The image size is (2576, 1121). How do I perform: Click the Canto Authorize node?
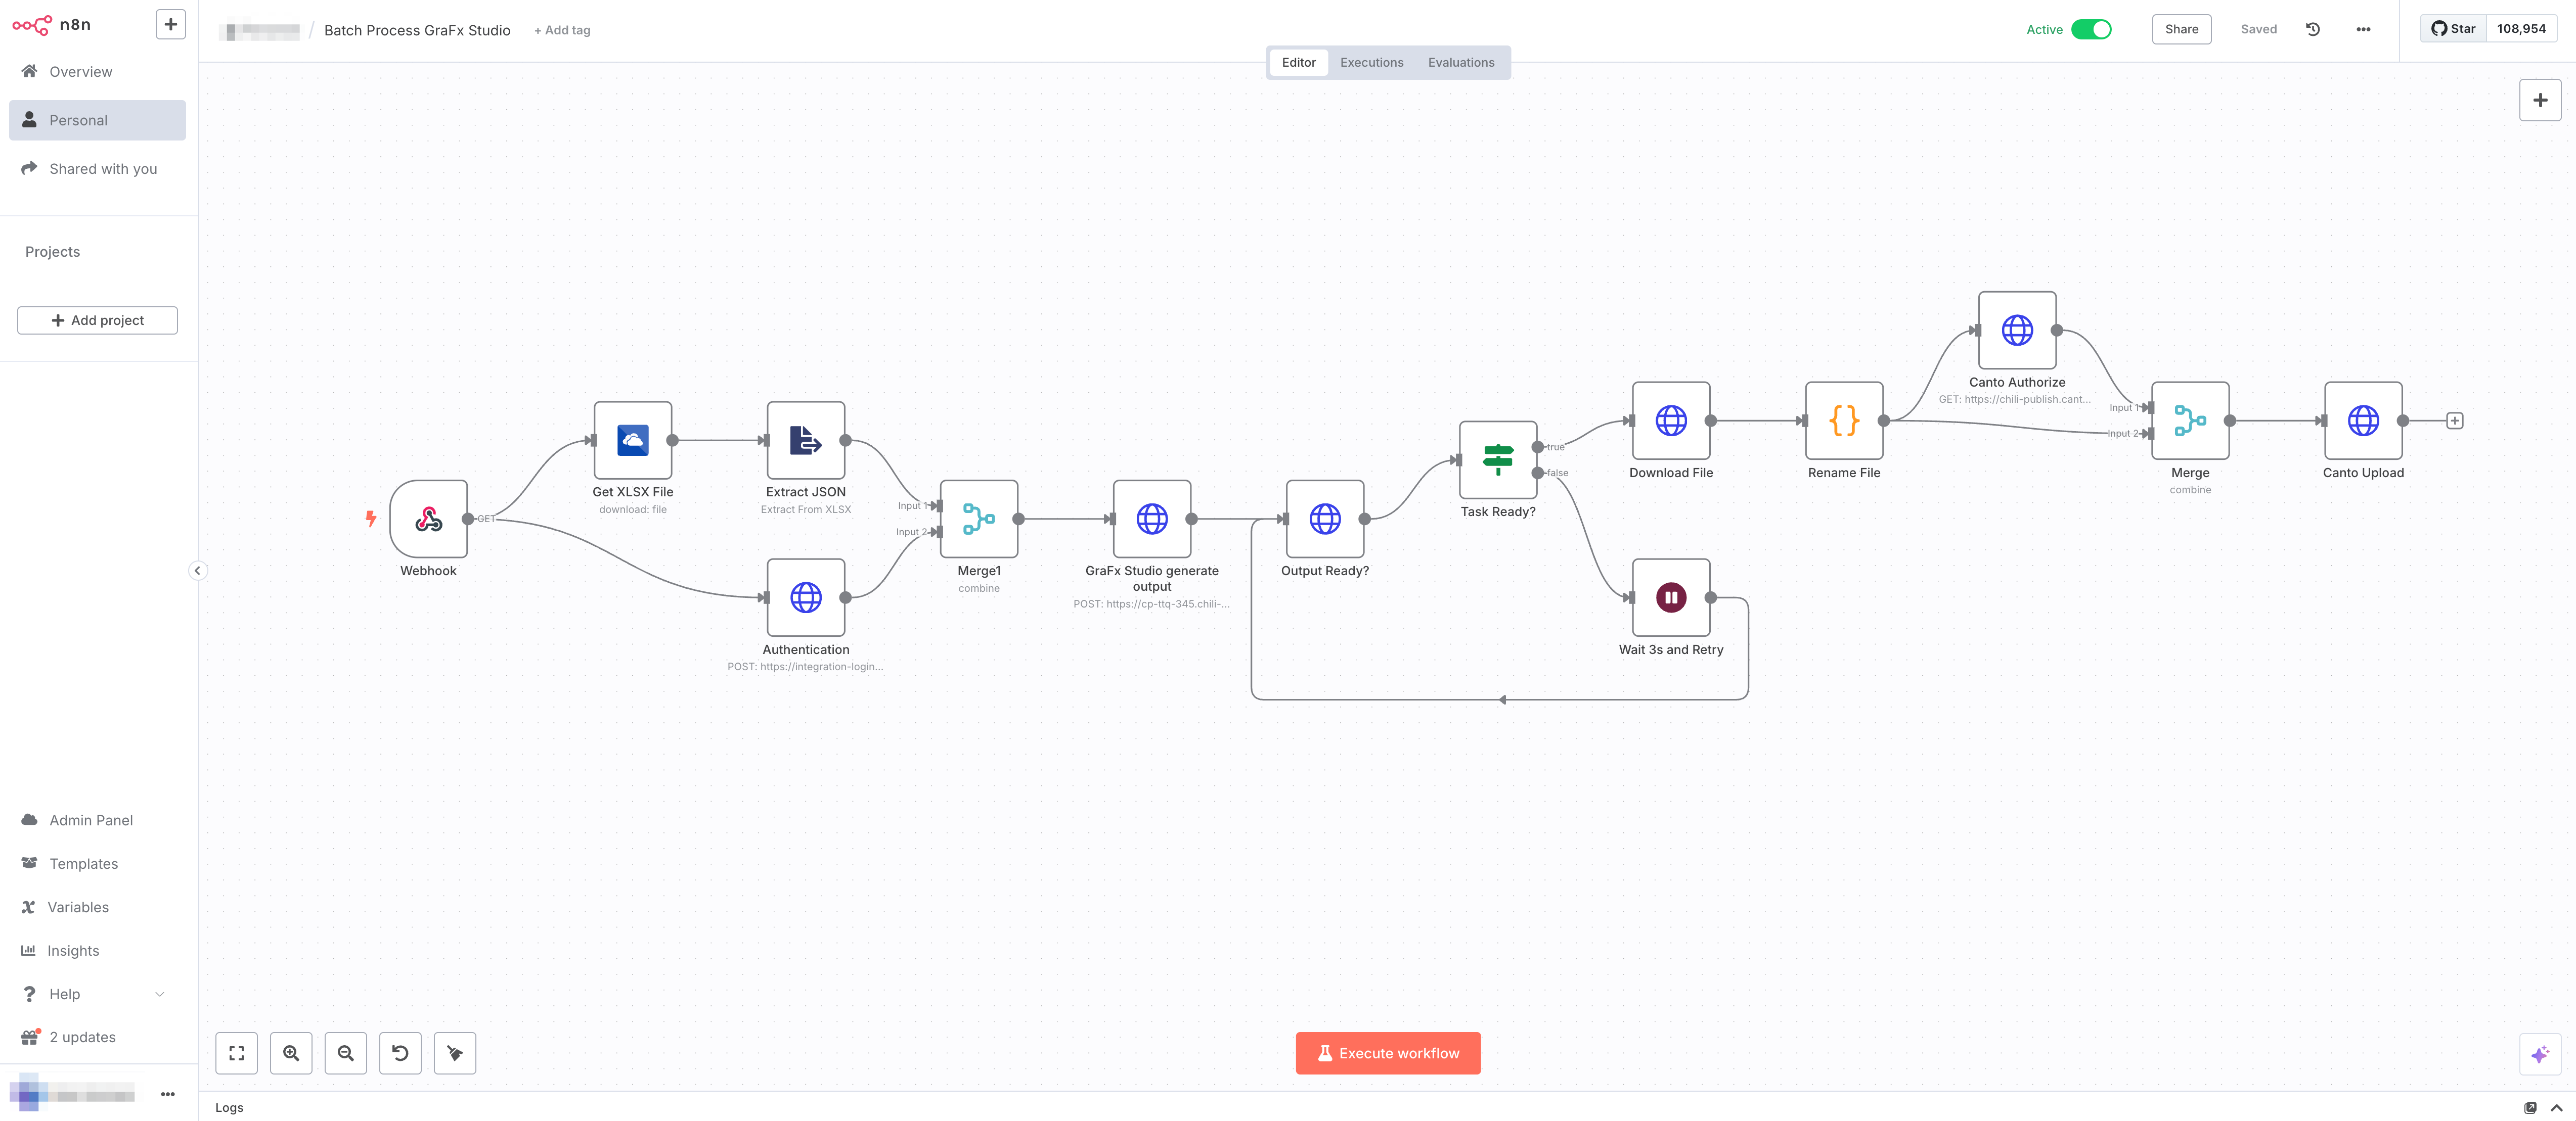2017,330
